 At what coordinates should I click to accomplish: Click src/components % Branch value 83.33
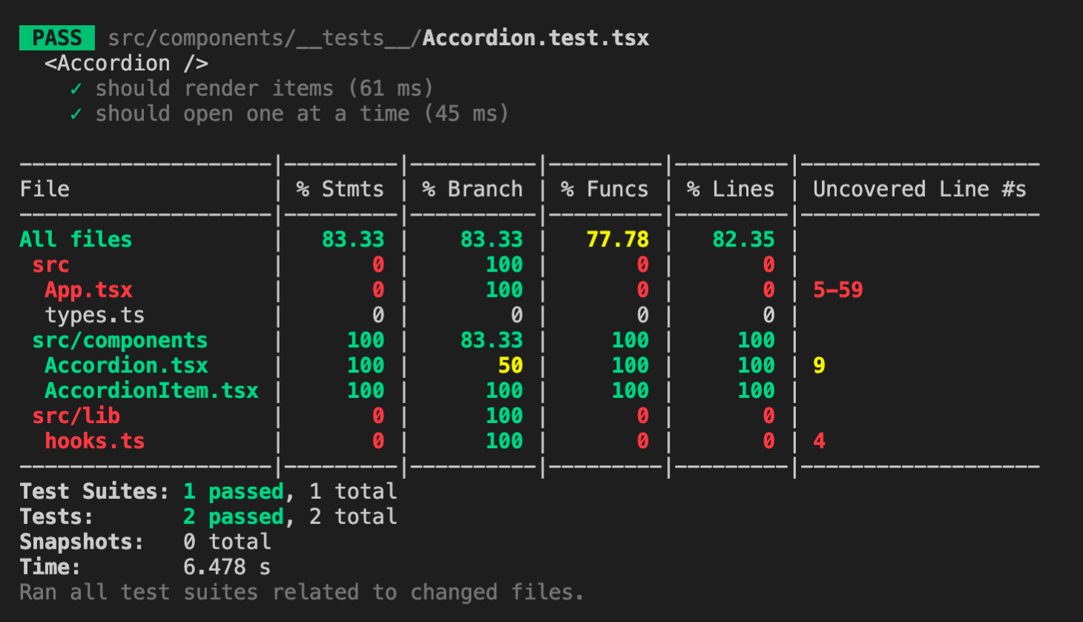point(491,341)
